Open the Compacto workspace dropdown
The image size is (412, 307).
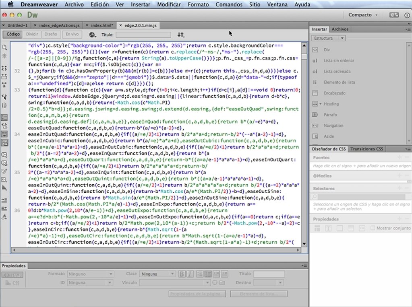(x=363, y=15)
